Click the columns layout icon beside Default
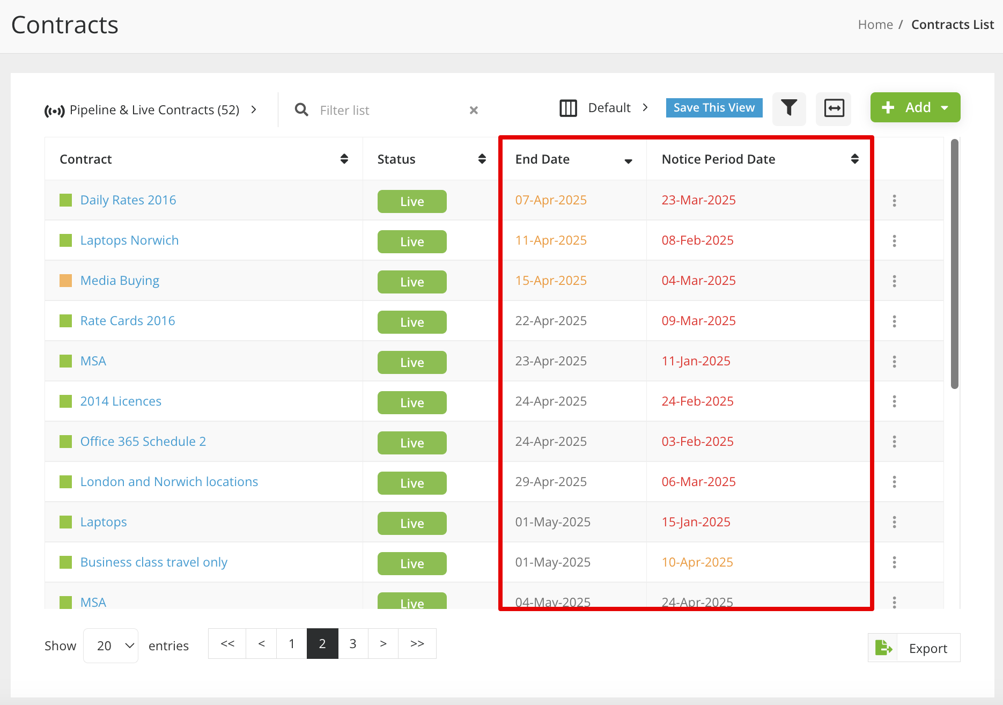 (568, 108)
